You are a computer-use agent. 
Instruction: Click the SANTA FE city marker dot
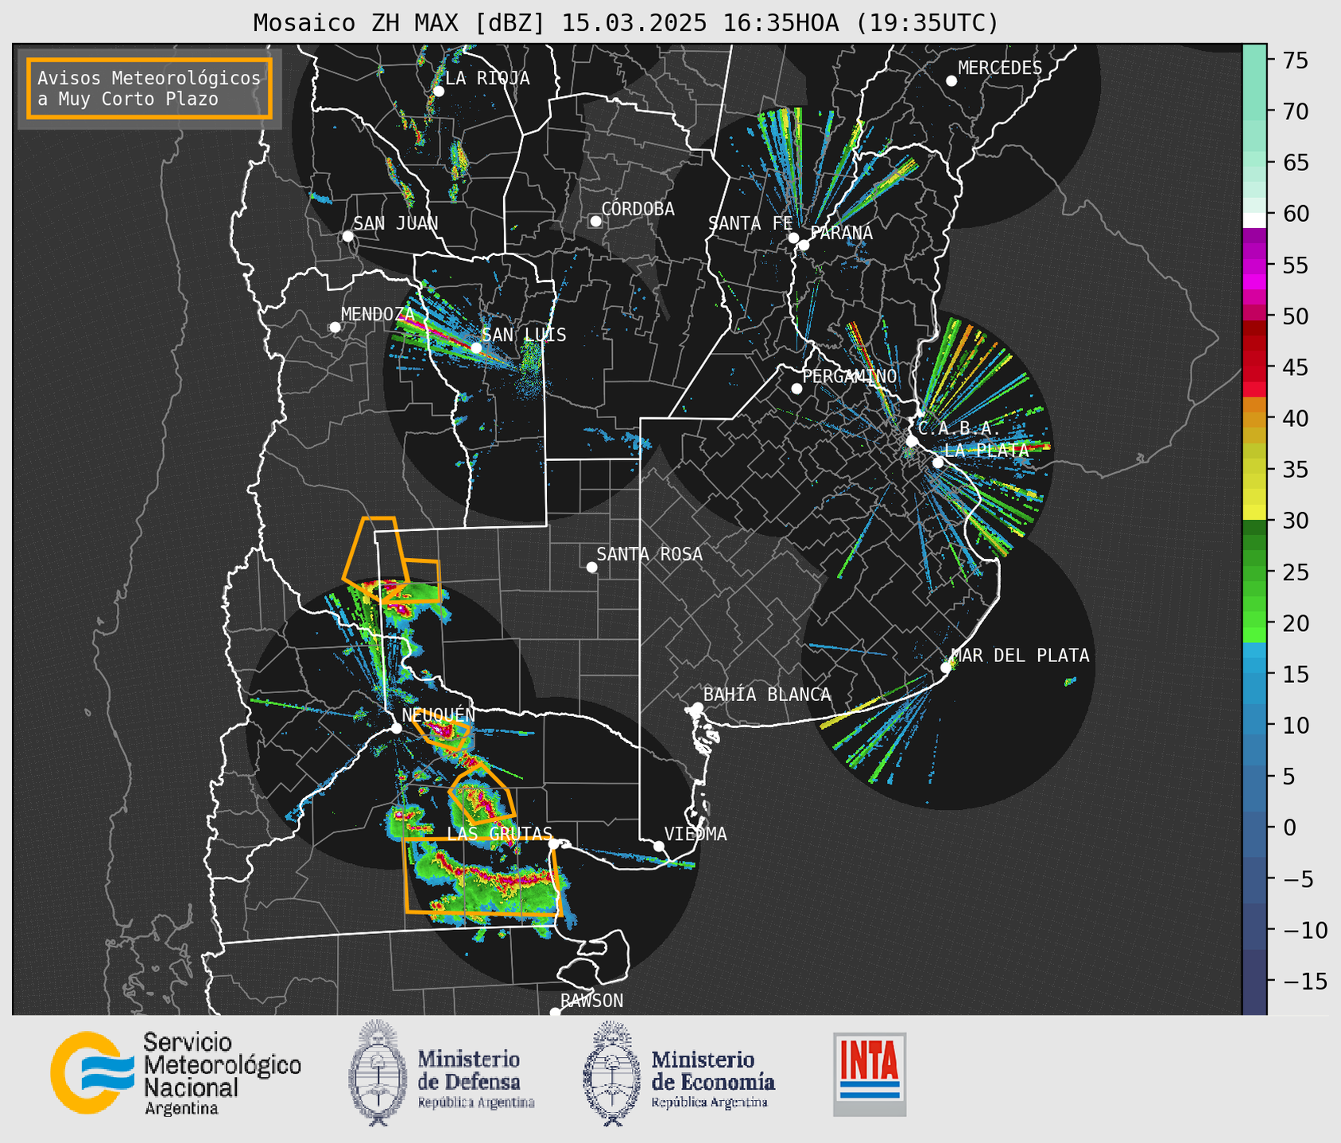pyautogui.click(x=793, y=238)
